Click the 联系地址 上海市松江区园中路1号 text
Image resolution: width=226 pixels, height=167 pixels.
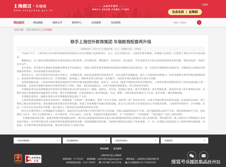click(x=142, y=159)
